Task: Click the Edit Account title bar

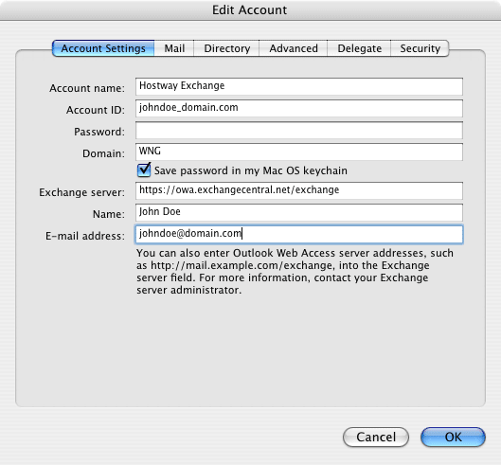Action: click(x=250, y=10)
